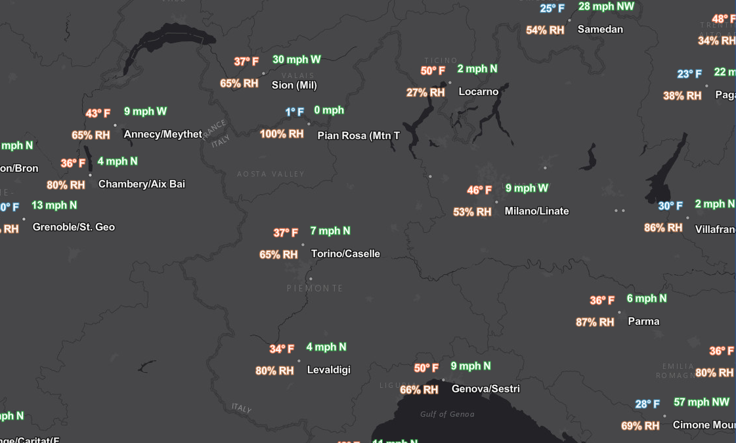Click the Grenoble/St. Geo station label

(74, 227)
